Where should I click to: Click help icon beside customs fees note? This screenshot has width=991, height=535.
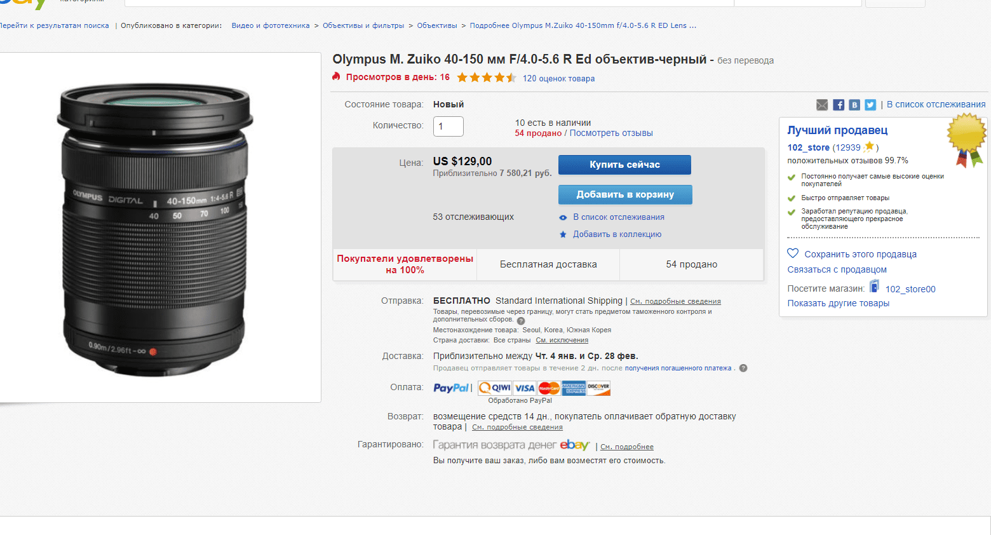click(521, 321)
